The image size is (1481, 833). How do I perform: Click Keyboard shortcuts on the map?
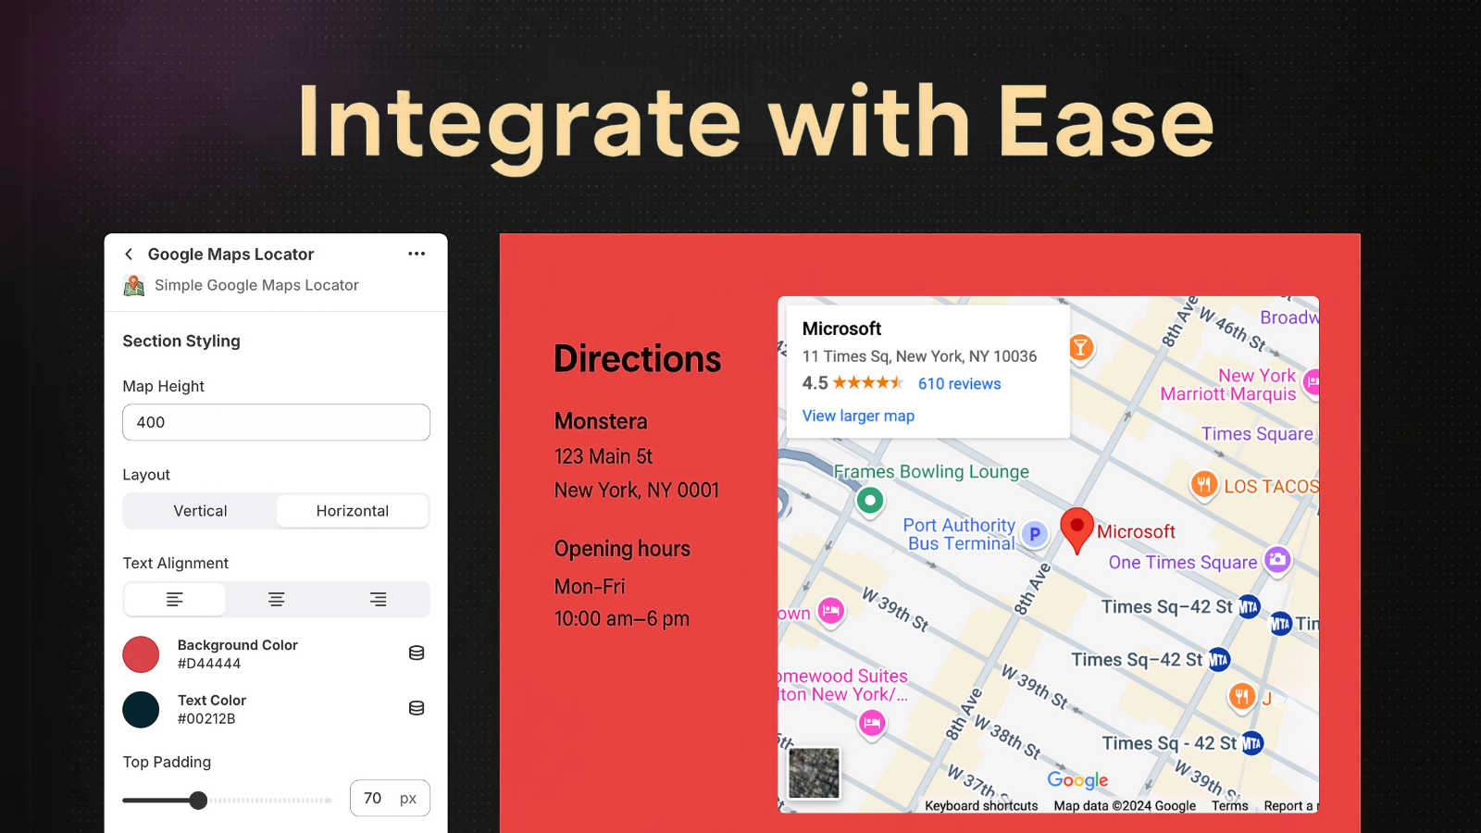(981, 806)
